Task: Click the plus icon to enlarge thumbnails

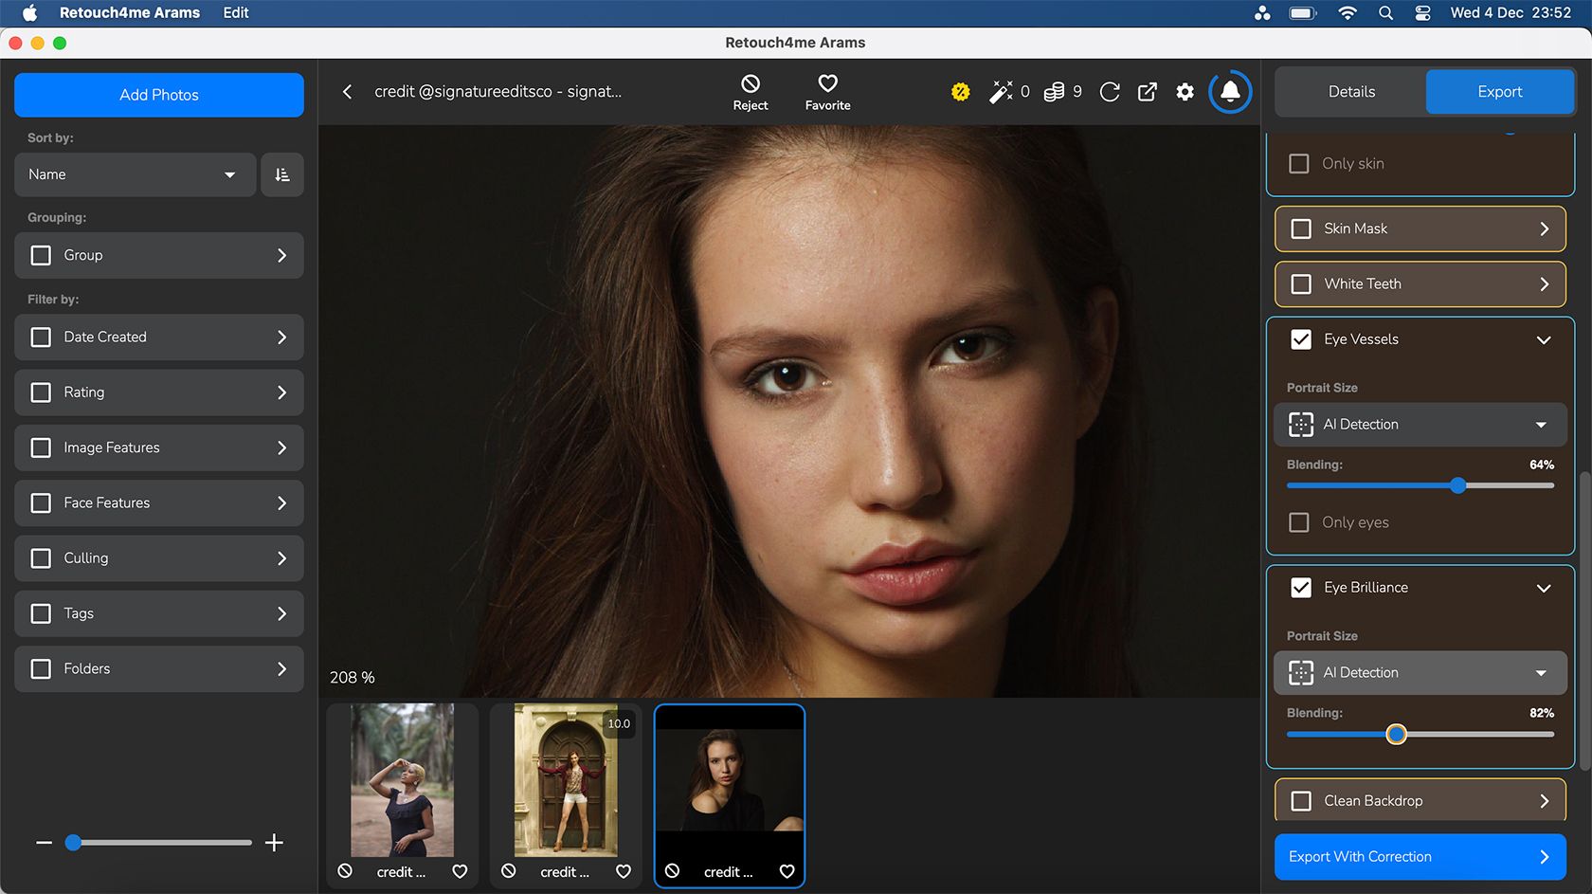Action: (274, 842)
